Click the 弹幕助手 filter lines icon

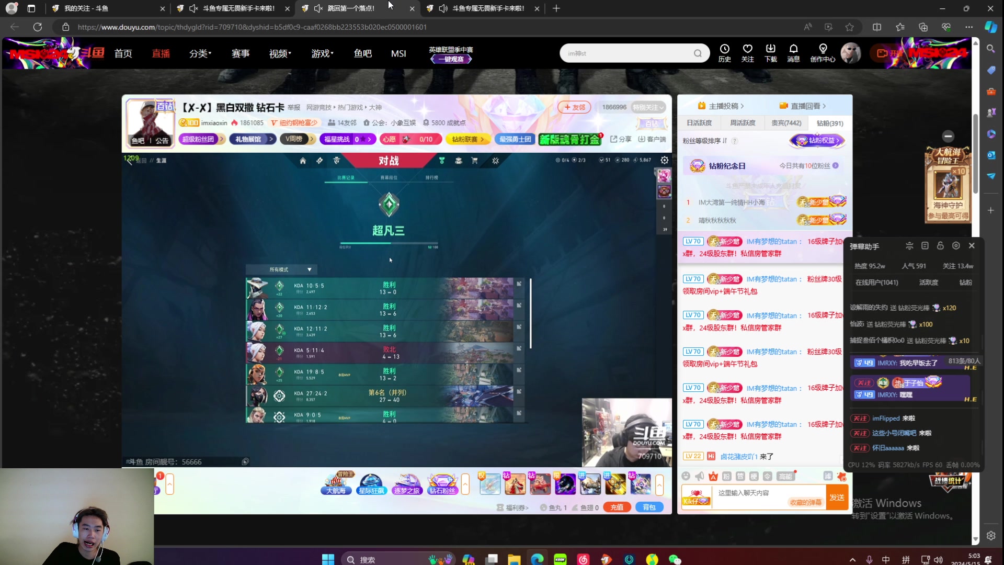909,246
